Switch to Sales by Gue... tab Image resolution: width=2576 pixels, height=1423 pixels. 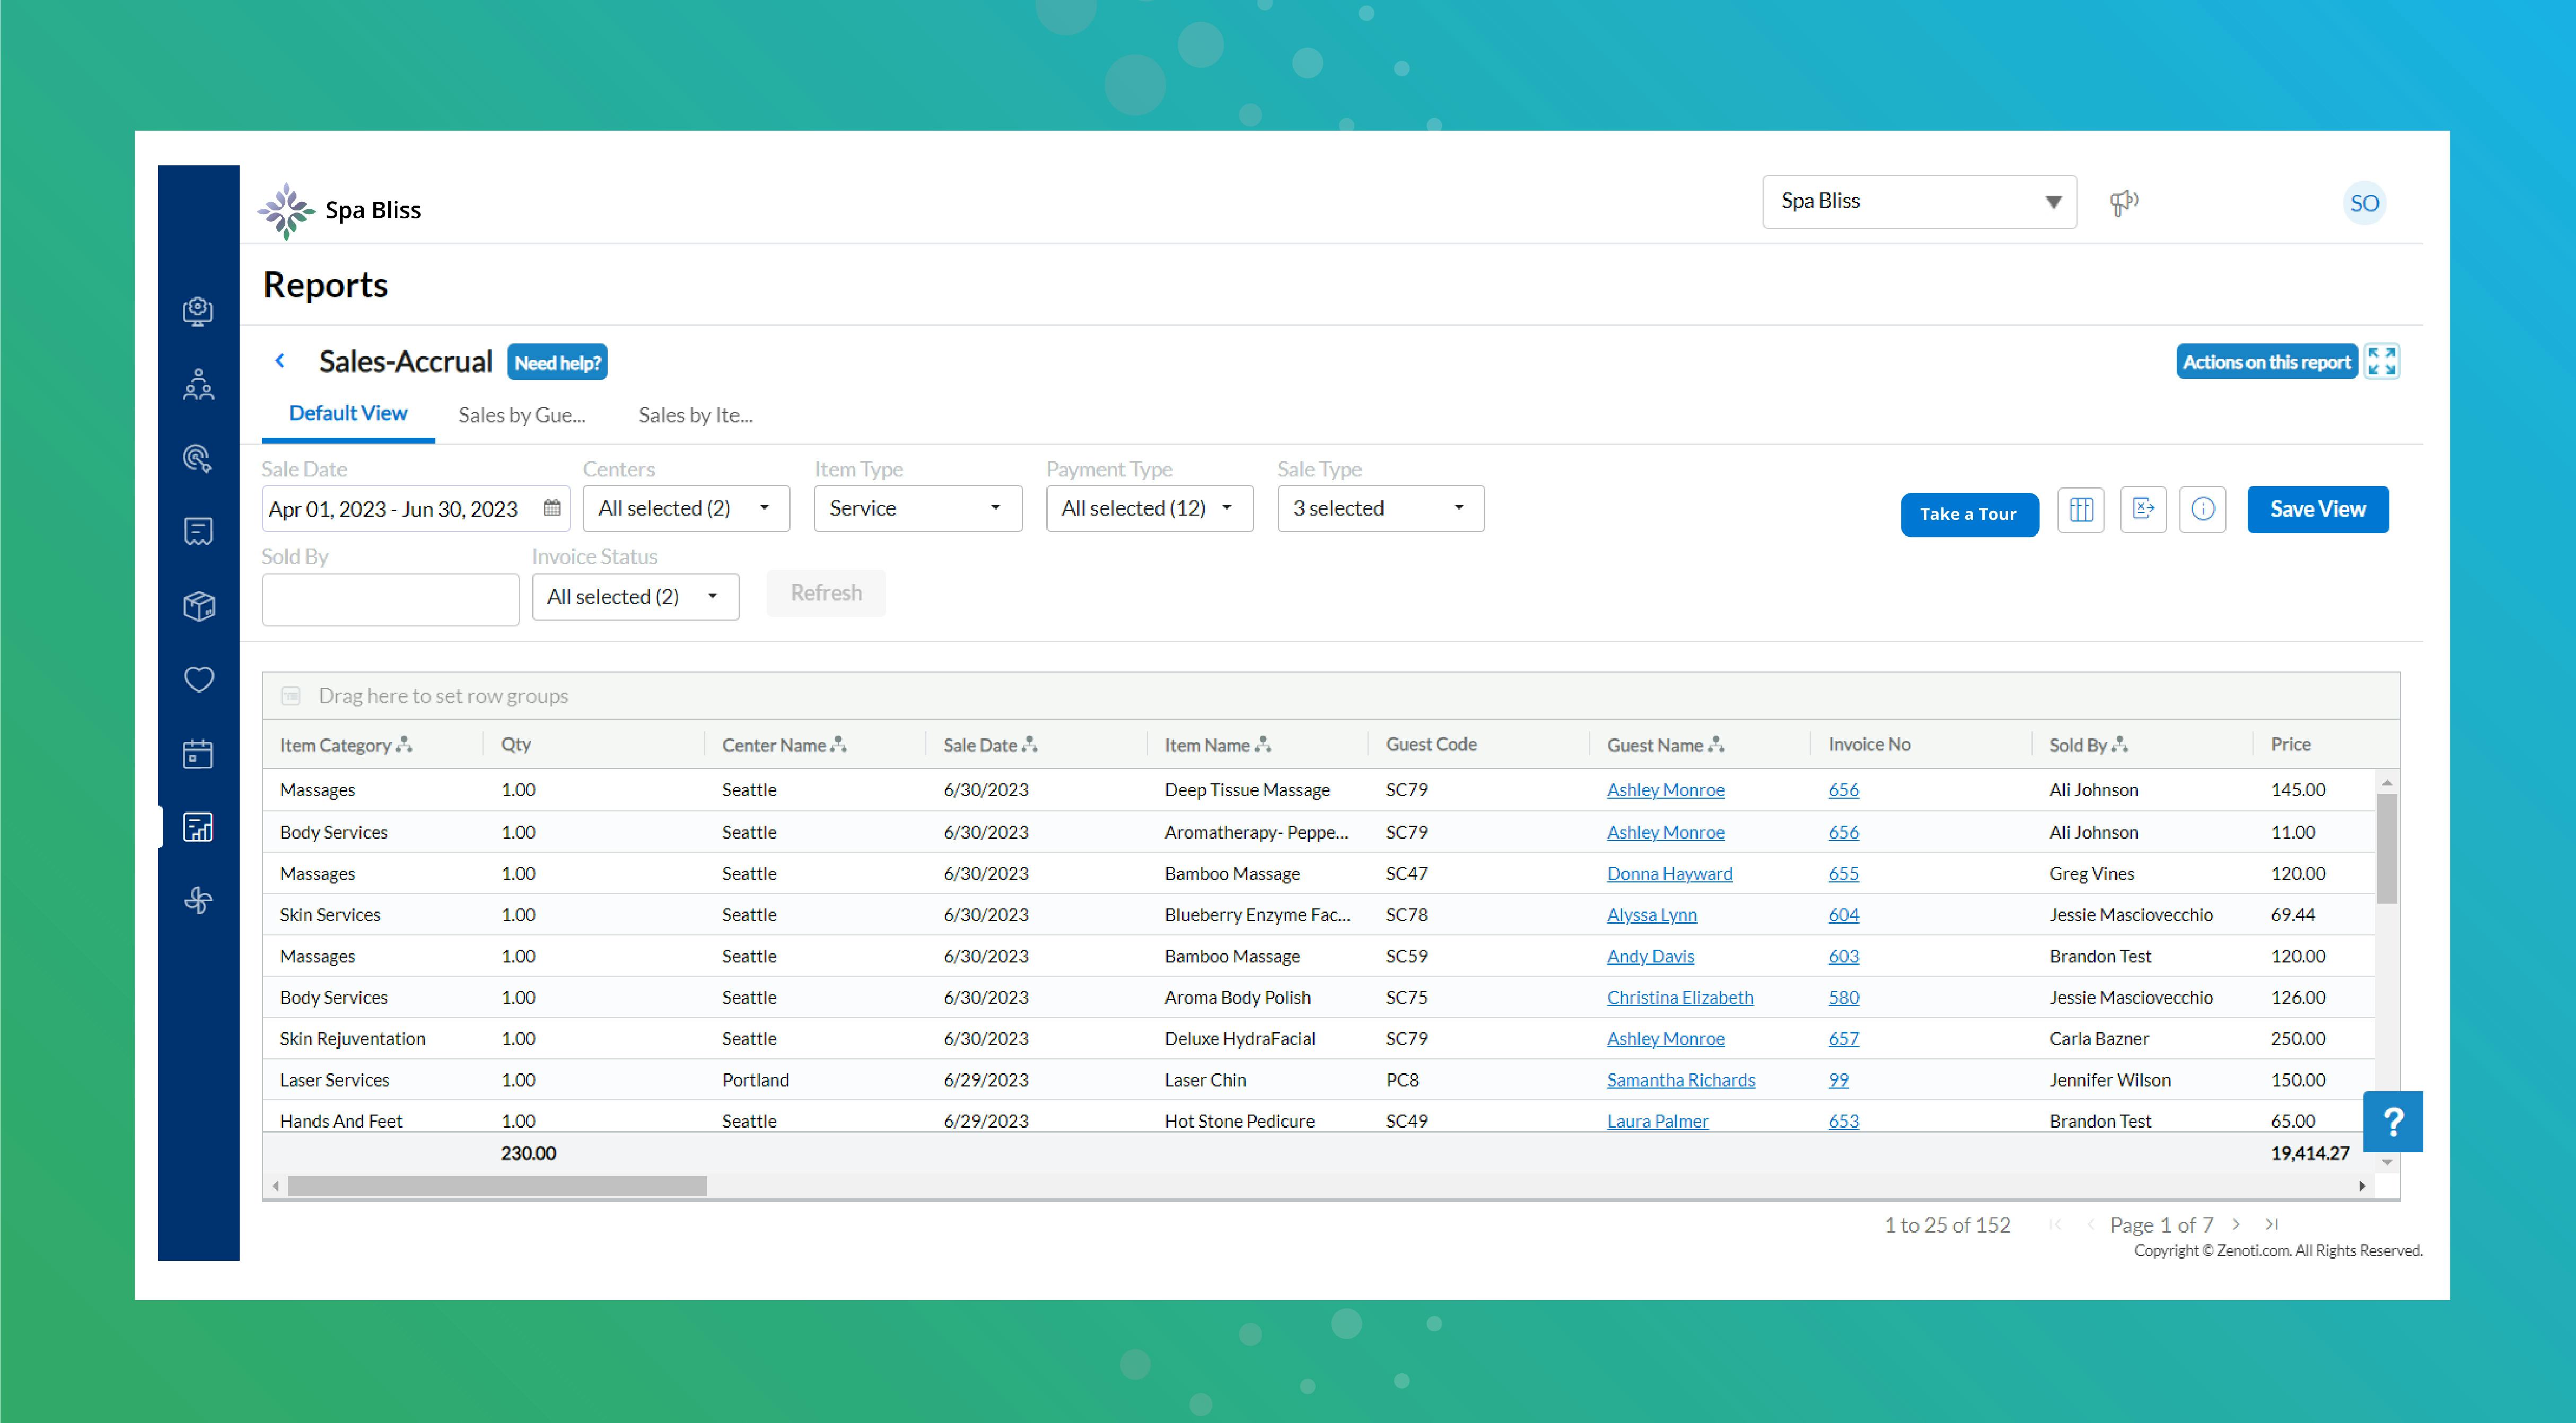tap(522, 416)
